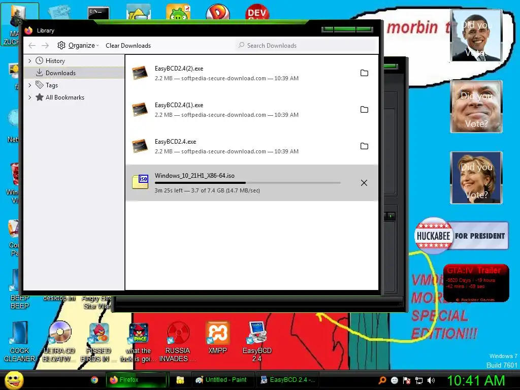Select the red DEV desktop icon

tap(257, 12)
